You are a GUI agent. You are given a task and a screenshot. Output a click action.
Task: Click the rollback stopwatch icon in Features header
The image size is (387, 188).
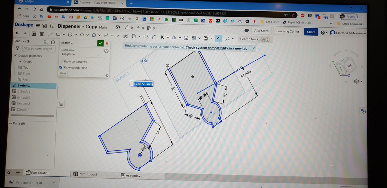(52, 42)
